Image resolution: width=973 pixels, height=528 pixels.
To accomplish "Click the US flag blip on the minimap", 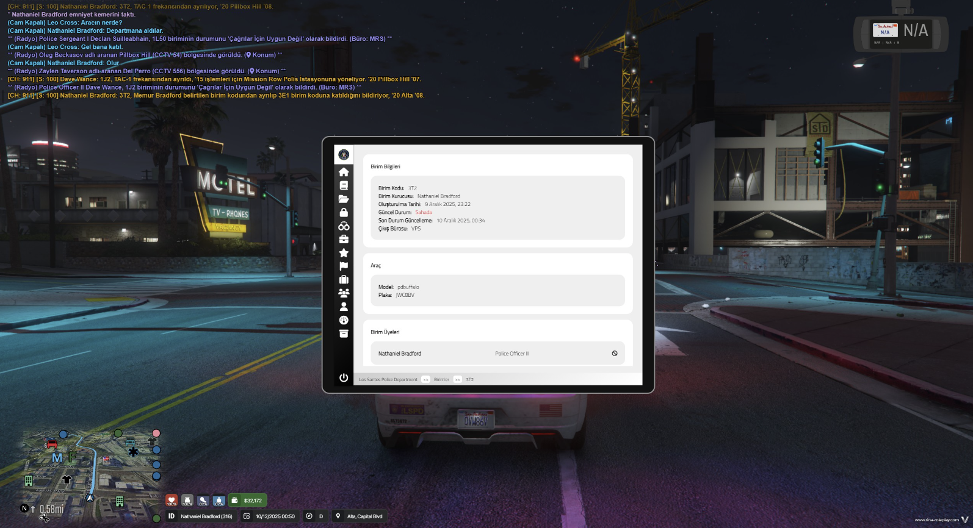I will coord(106,459).
